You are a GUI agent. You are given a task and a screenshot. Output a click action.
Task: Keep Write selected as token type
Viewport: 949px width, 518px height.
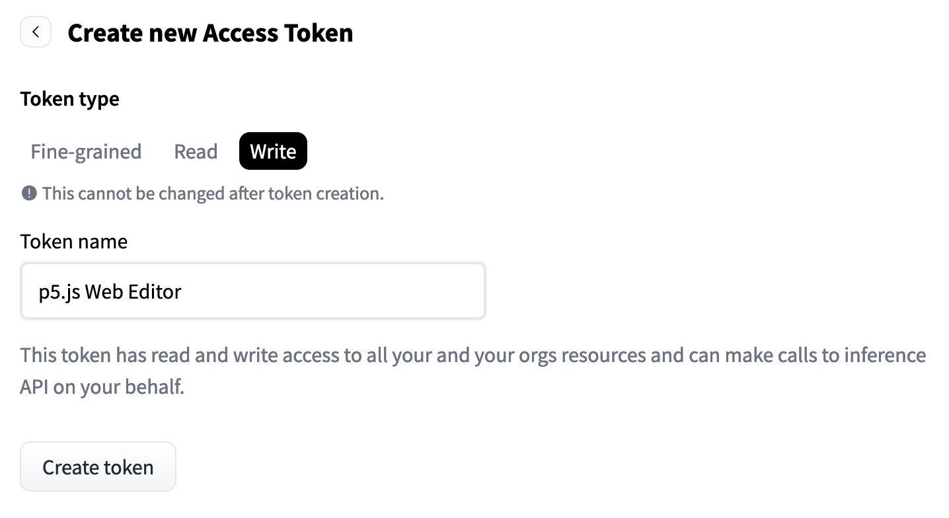[273, 151]
